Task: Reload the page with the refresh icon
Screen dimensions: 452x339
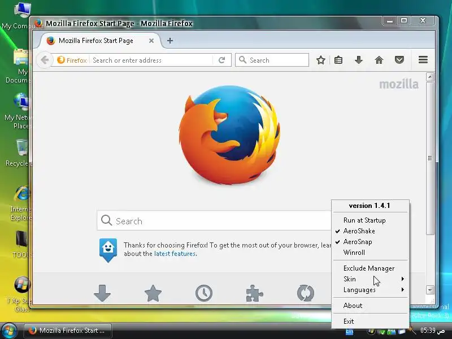Action: (x=221, y=60)
